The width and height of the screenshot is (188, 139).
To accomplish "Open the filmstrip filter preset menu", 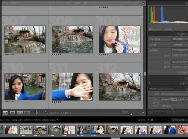I will click(178, 120).
